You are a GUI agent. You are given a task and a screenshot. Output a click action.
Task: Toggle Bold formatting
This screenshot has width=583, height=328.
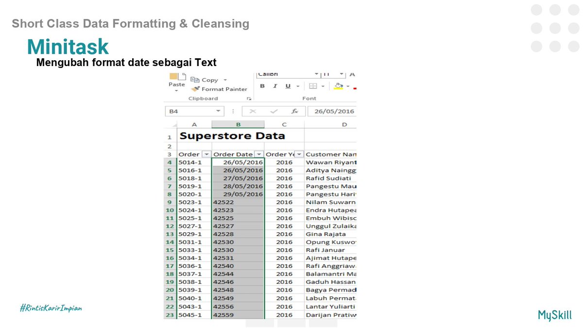262,86
